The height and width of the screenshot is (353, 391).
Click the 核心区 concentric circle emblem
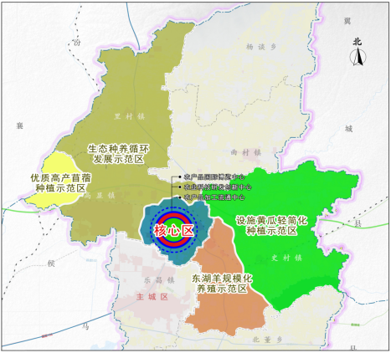[173, 230]
